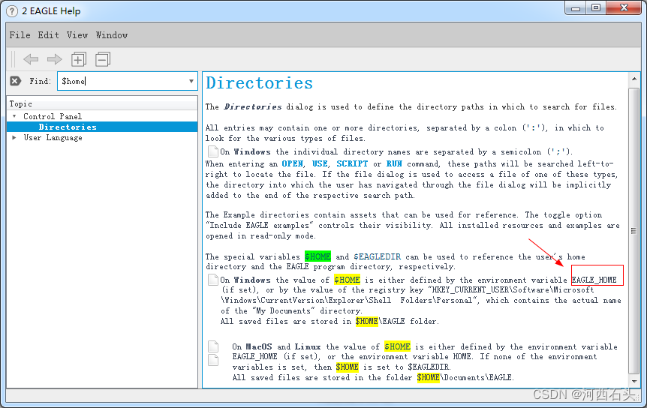The height and width of the screenshot is (408, 647).
Task: Open the Find history dropdown arrow
Action: coord(191,81)
